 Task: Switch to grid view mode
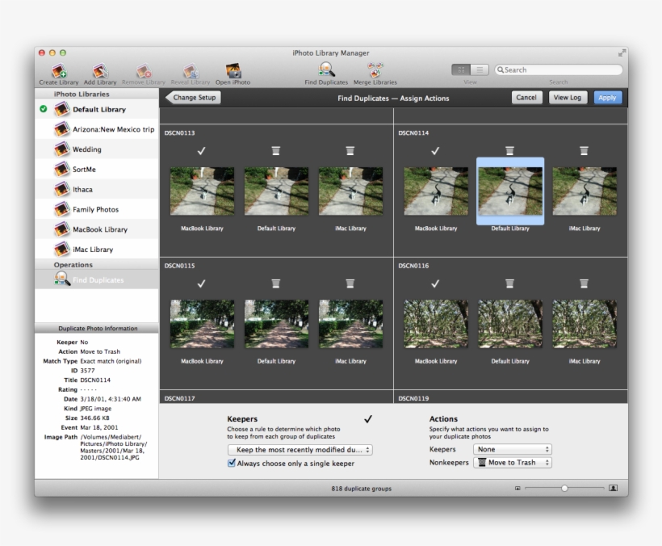461,69
